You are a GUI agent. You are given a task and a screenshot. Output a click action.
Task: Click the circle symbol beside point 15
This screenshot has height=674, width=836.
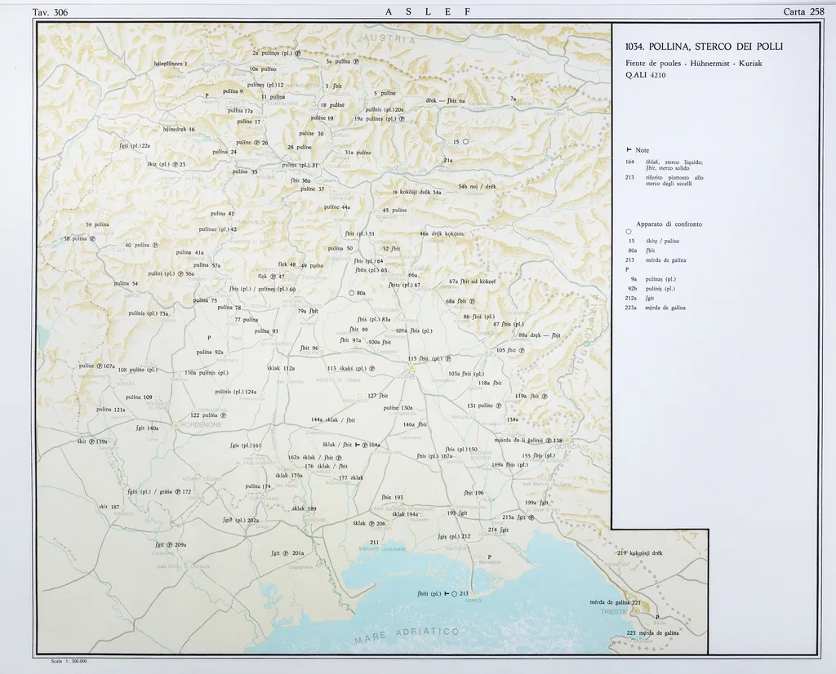point(465,141)
